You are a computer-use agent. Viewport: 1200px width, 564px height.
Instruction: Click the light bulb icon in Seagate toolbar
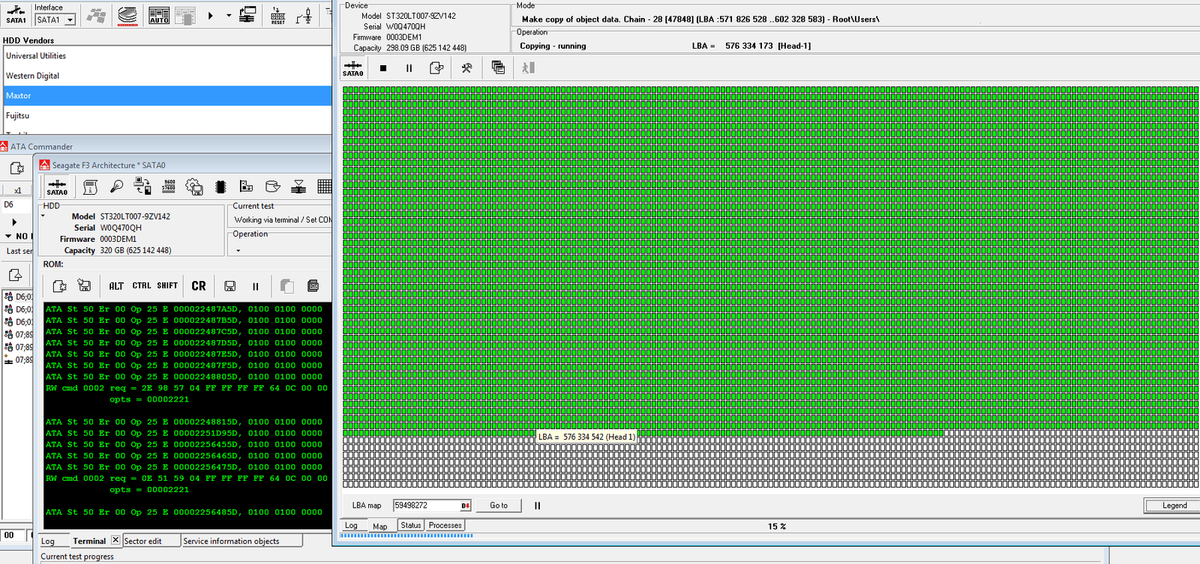click(x=116, y=187)
